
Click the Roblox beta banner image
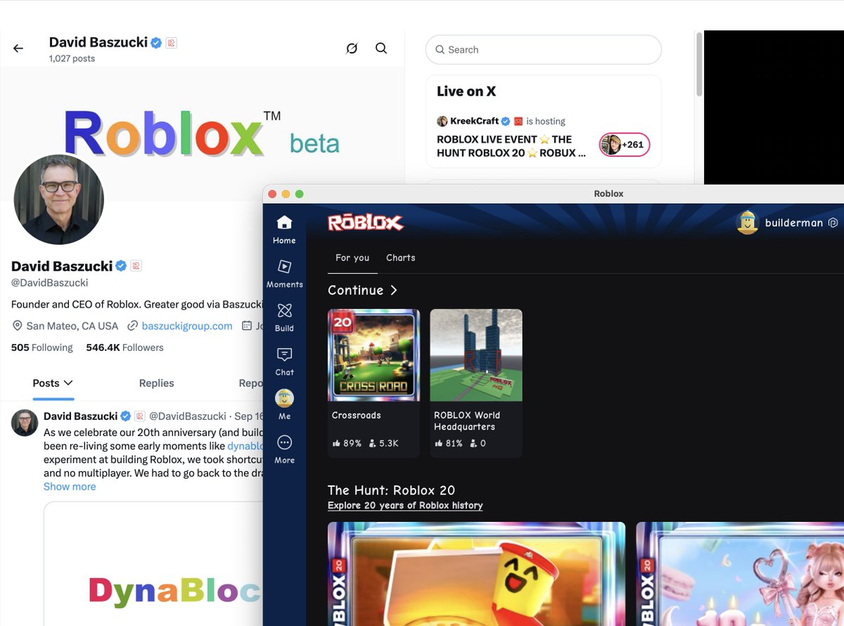click(203, 134)
